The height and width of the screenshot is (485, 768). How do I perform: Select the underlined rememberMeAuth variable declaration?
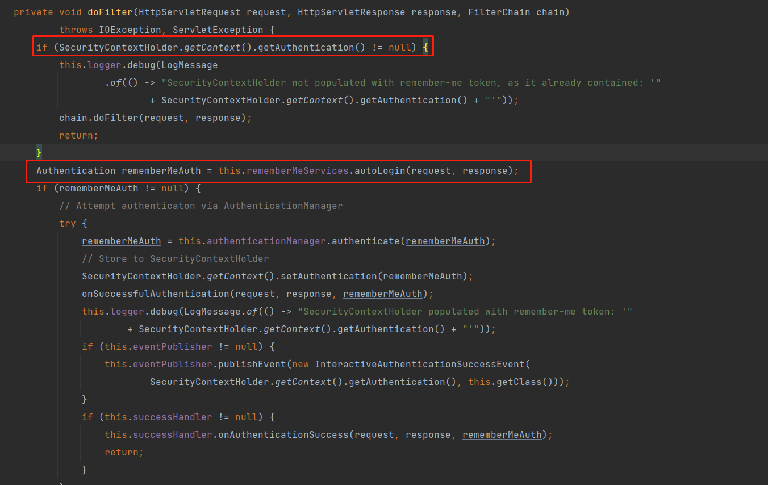click(161, 170)
